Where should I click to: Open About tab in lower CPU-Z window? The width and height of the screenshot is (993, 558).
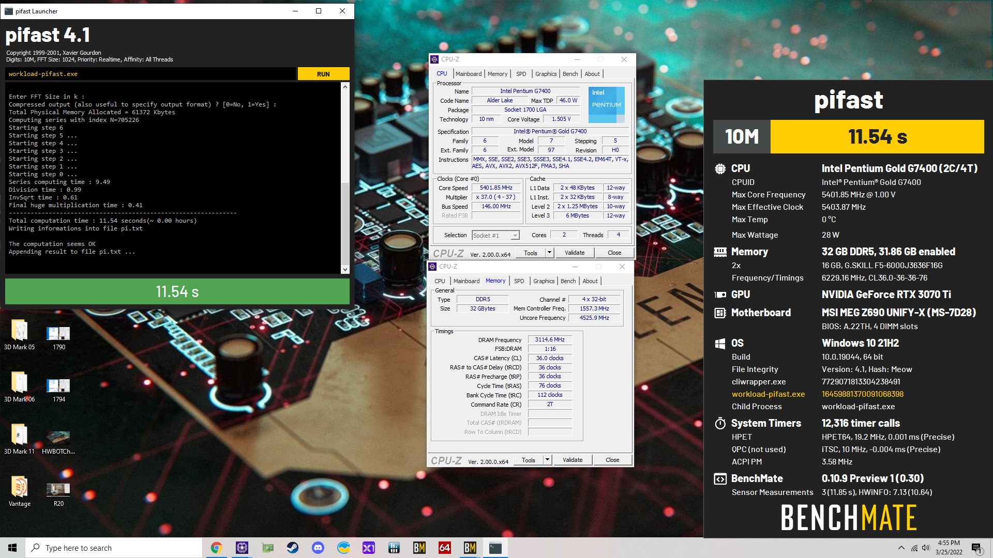pos(590,281)
